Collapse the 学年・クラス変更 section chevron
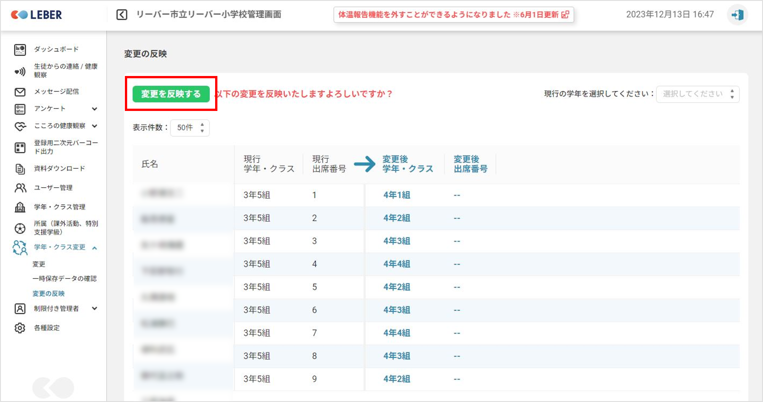The width and height of the screenshot is (763, 402). (94, 248)
